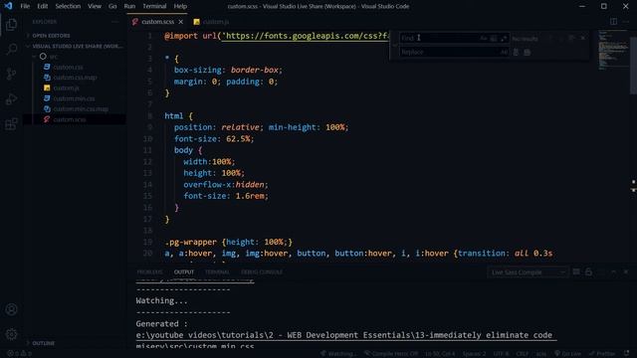Screen dimensions: 637x358
Task: Click the UTF-8 encoding status item
Action: 501,354
